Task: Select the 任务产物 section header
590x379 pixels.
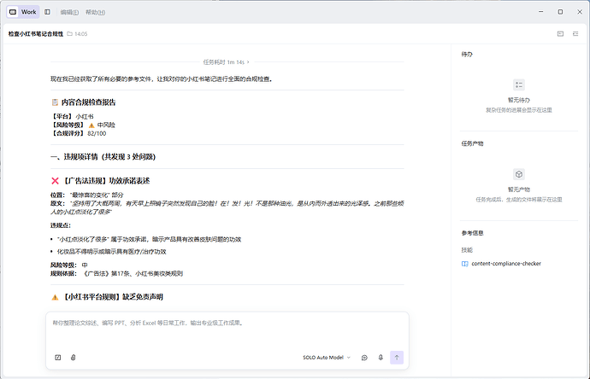Action: 472,143
